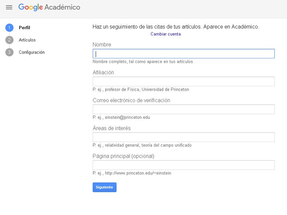Focus the Página principal (opcional) field
This screenshot has height=215, width=287.
[x=184, y=165]
